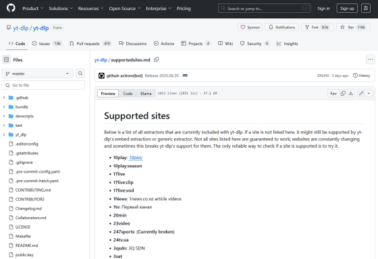Screen dimensions: 378x259
Task: Open the Security tab
Action: [x=254, y=44]
